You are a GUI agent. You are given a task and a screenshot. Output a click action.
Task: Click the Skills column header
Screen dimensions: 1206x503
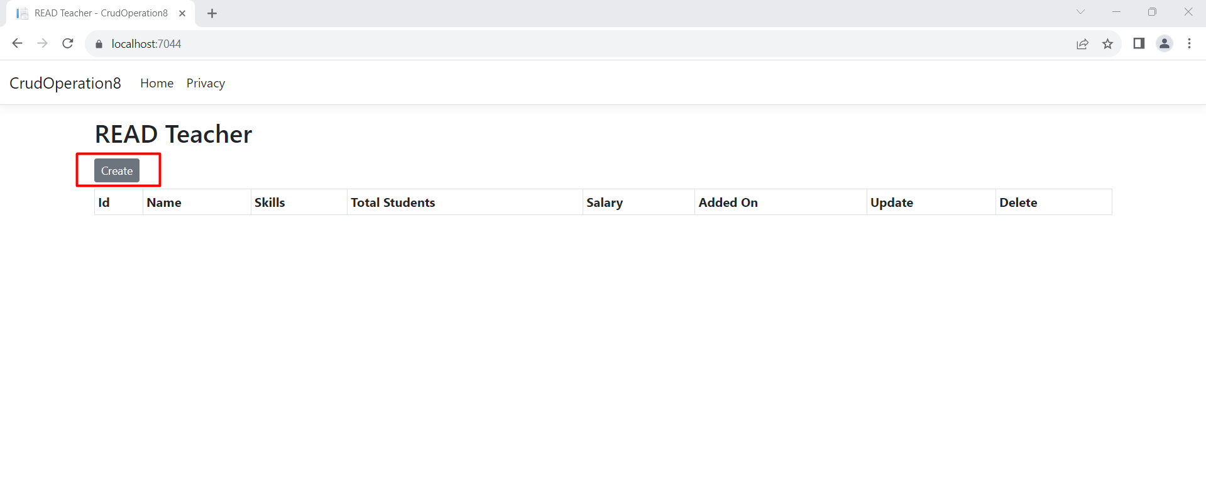[299, 202]
